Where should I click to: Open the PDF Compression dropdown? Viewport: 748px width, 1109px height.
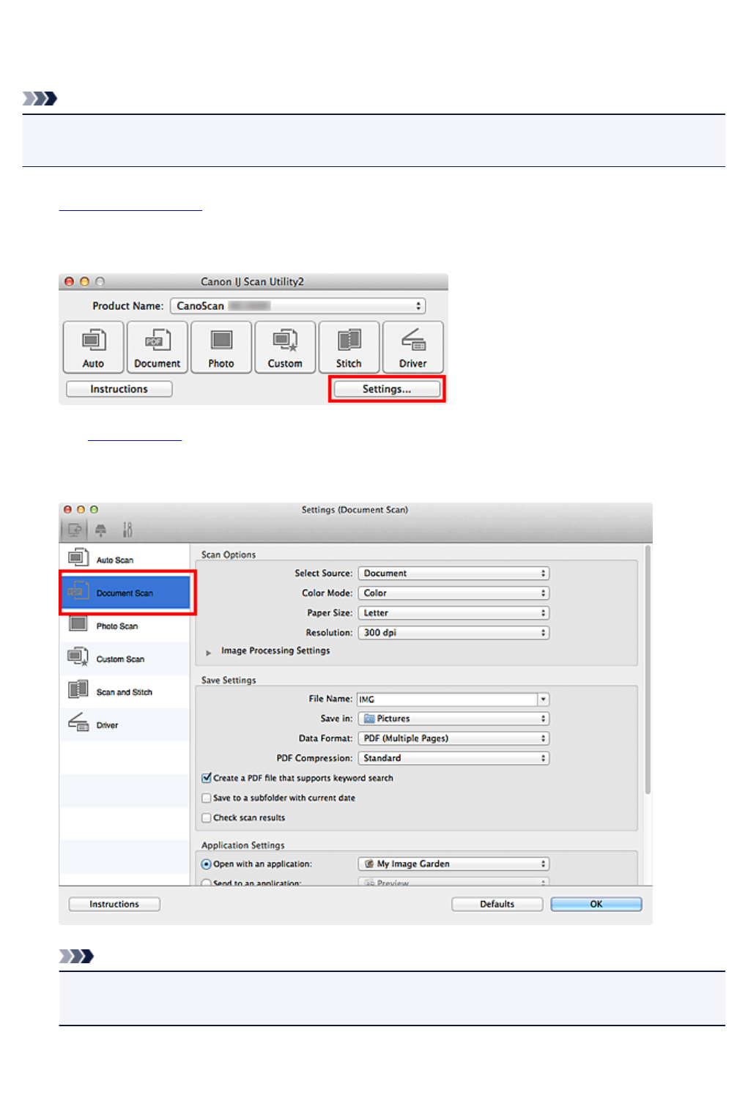[x=453, y=758]
